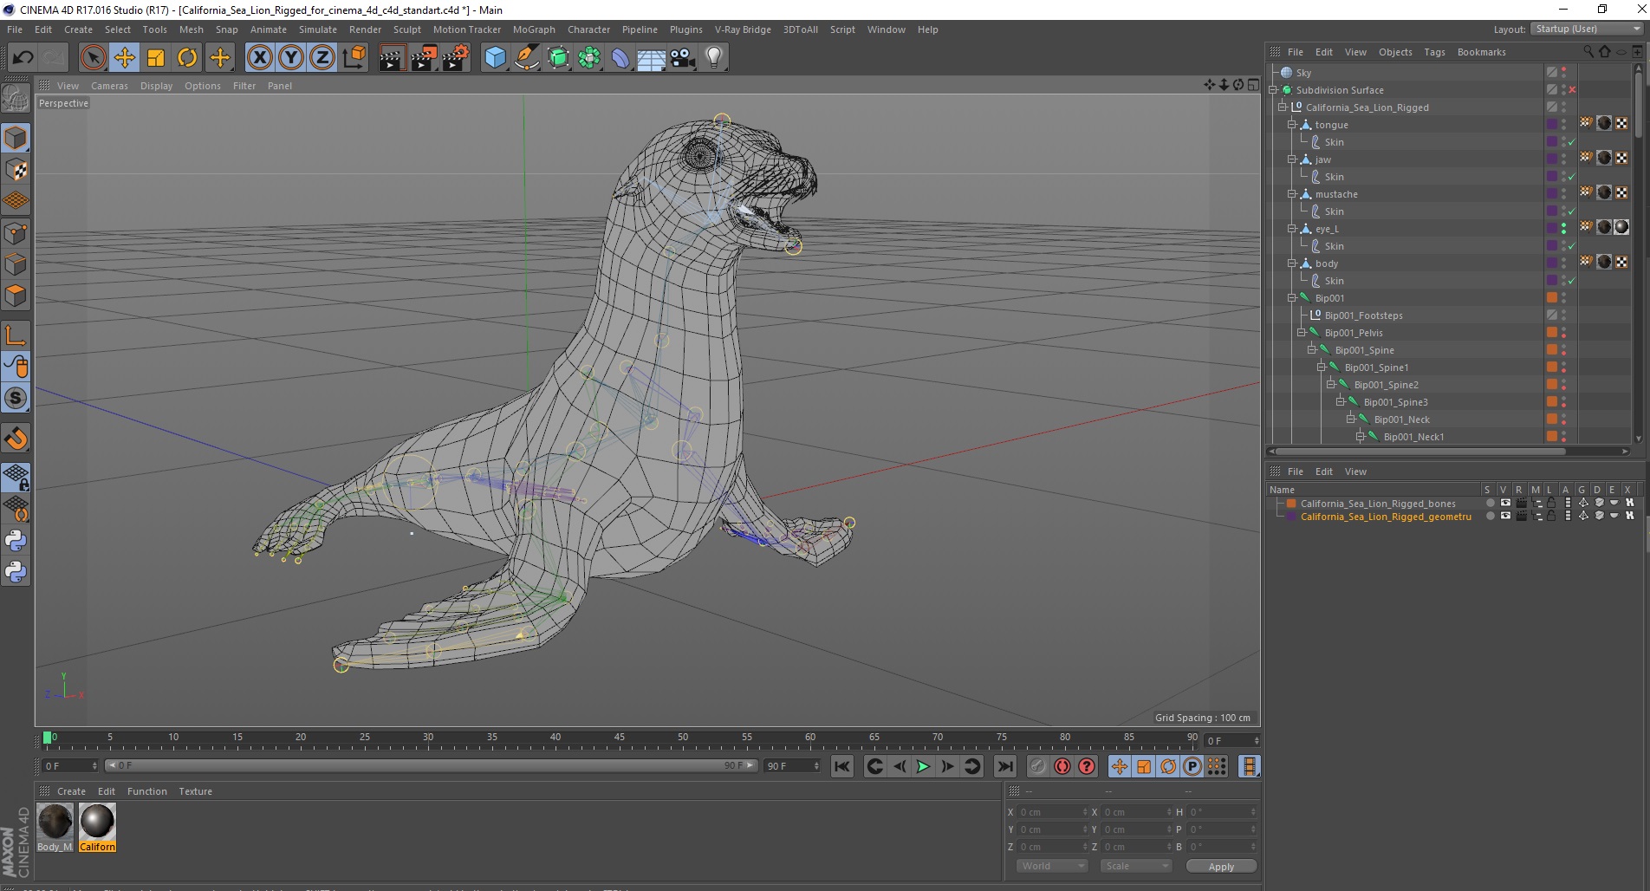Screen dimensions: 1650x891
Task: Select the Bip001_Footsteps object
Action: click(x=1363, y=315)
